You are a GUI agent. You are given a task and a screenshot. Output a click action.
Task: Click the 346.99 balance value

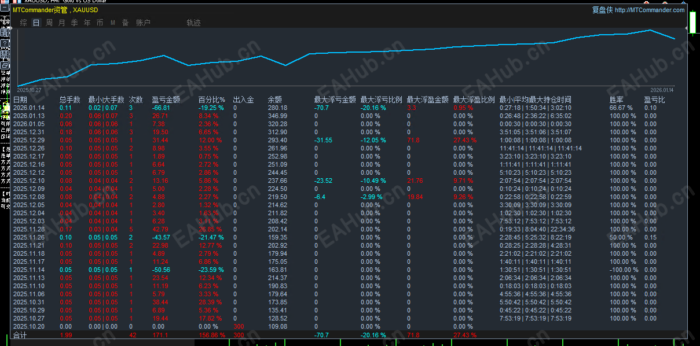(x=277, y=116)
